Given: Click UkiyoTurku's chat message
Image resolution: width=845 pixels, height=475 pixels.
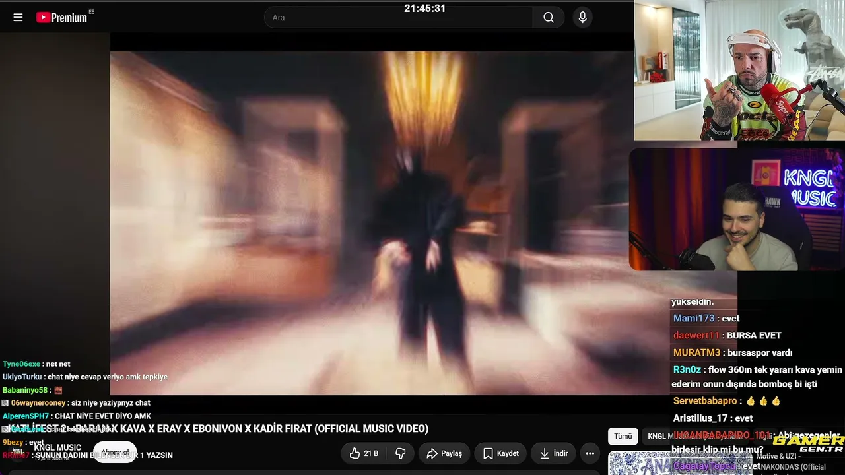Looking at the screenshot, I should [x=85, y=377].
